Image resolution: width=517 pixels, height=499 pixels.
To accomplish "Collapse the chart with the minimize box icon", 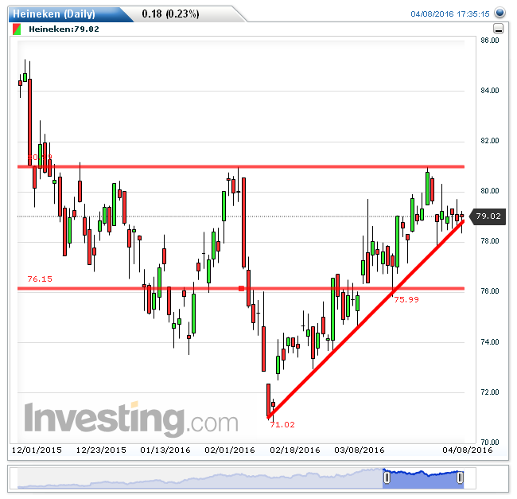I will 498,29.
